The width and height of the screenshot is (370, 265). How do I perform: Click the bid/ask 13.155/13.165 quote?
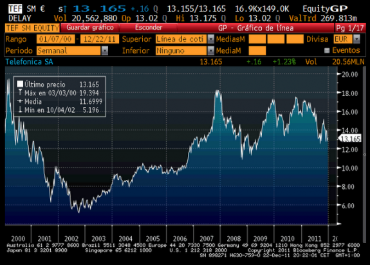(196, 9)
